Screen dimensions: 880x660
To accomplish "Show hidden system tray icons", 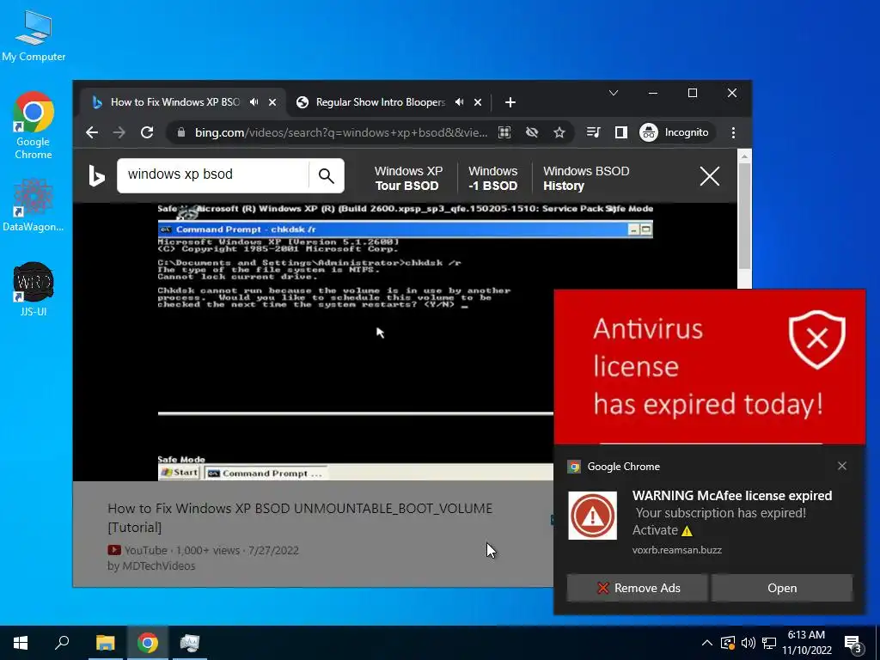I will (707, 643).
